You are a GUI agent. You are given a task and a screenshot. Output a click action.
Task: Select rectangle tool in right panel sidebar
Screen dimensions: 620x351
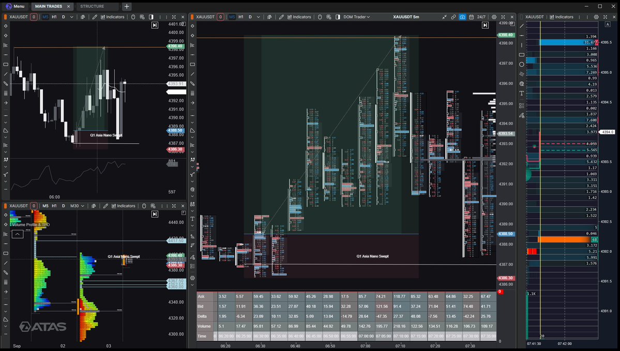(522, 55)
